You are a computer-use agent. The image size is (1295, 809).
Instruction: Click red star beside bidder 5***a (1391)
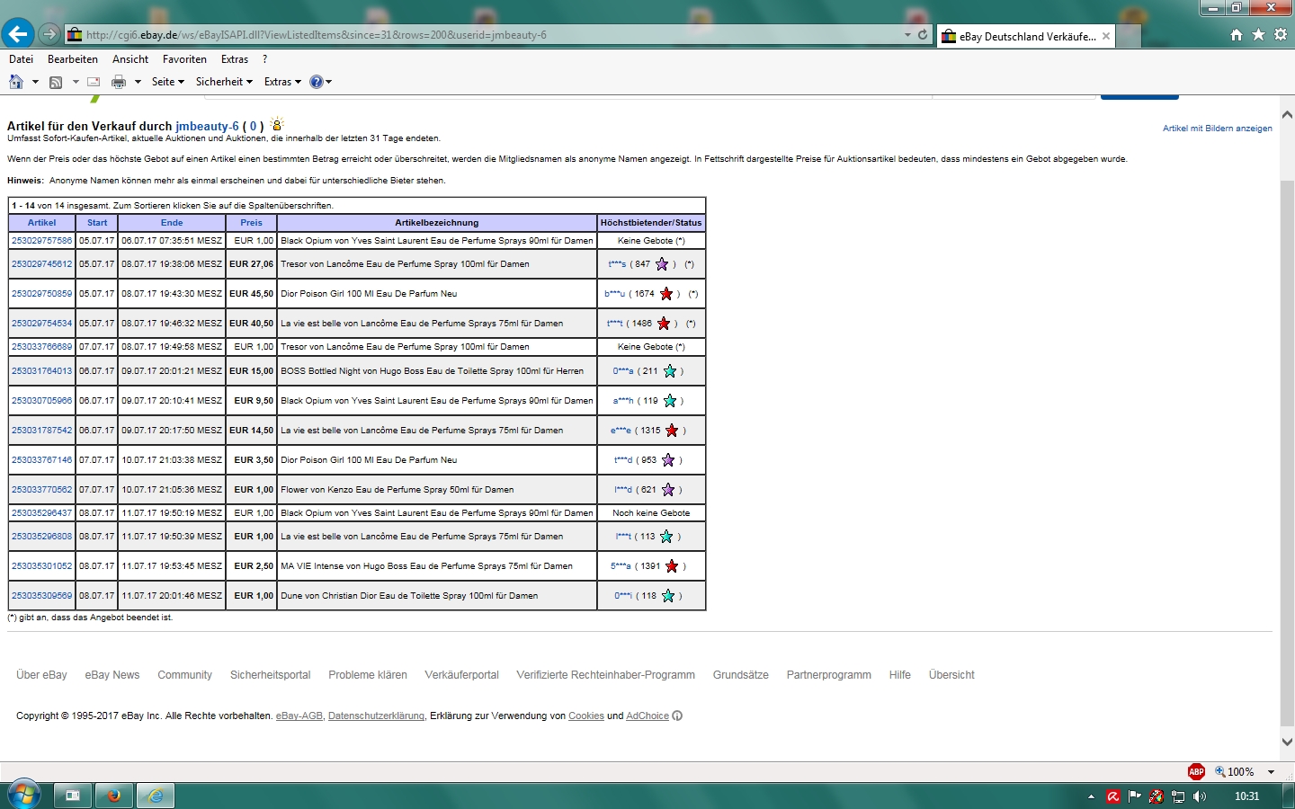tap(672, 566)
